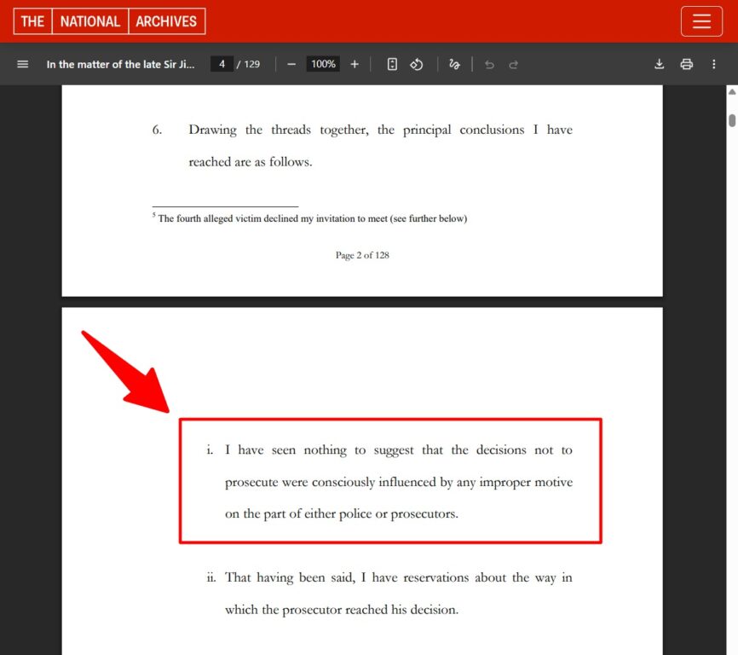Click the 100% zoom level field
738x655 pixels.
323,64
